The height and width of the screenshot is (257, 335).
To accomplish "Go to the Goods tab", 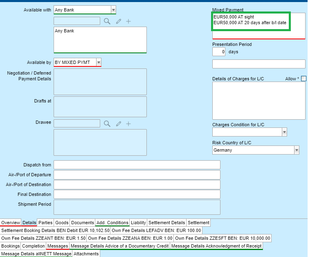I will click(x=62, y=223).
